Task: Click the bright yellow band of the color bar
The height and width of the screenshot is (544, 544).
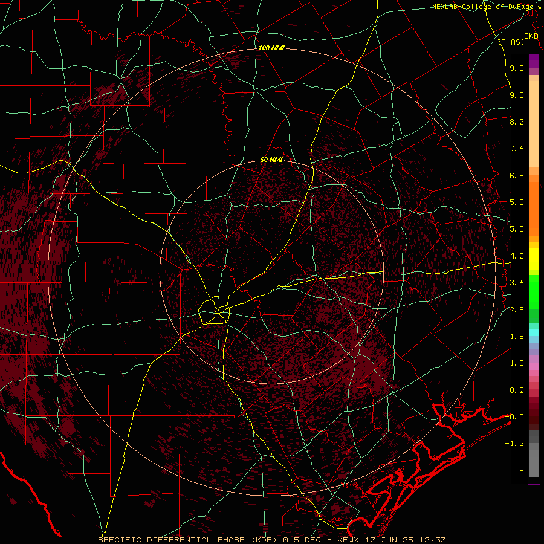Action: 534,259
